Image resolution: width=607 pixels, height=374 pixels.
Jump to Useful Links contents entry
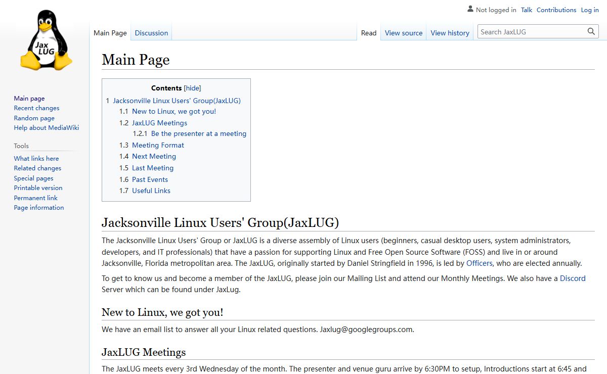point(151,191)
